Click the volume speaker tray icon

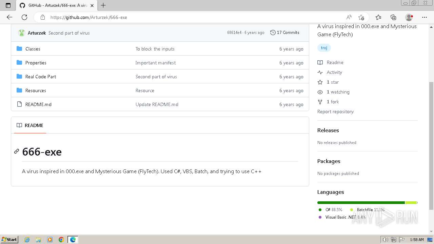[385, 240]
